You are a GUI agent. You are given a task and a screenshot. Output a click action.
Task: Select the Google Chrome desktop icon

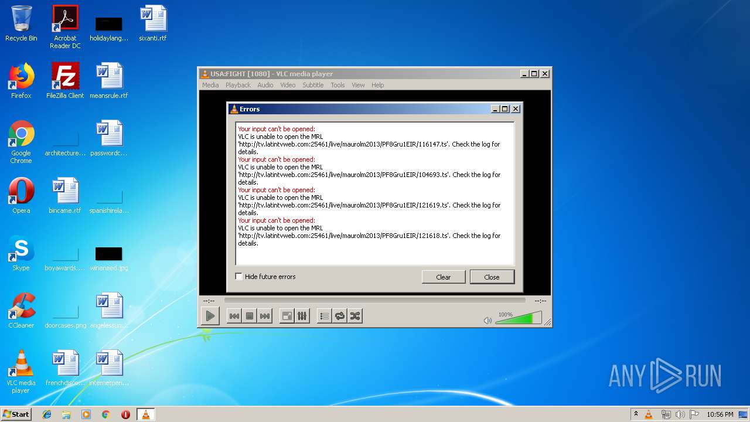pyautogui.click(x=21, y=142)
